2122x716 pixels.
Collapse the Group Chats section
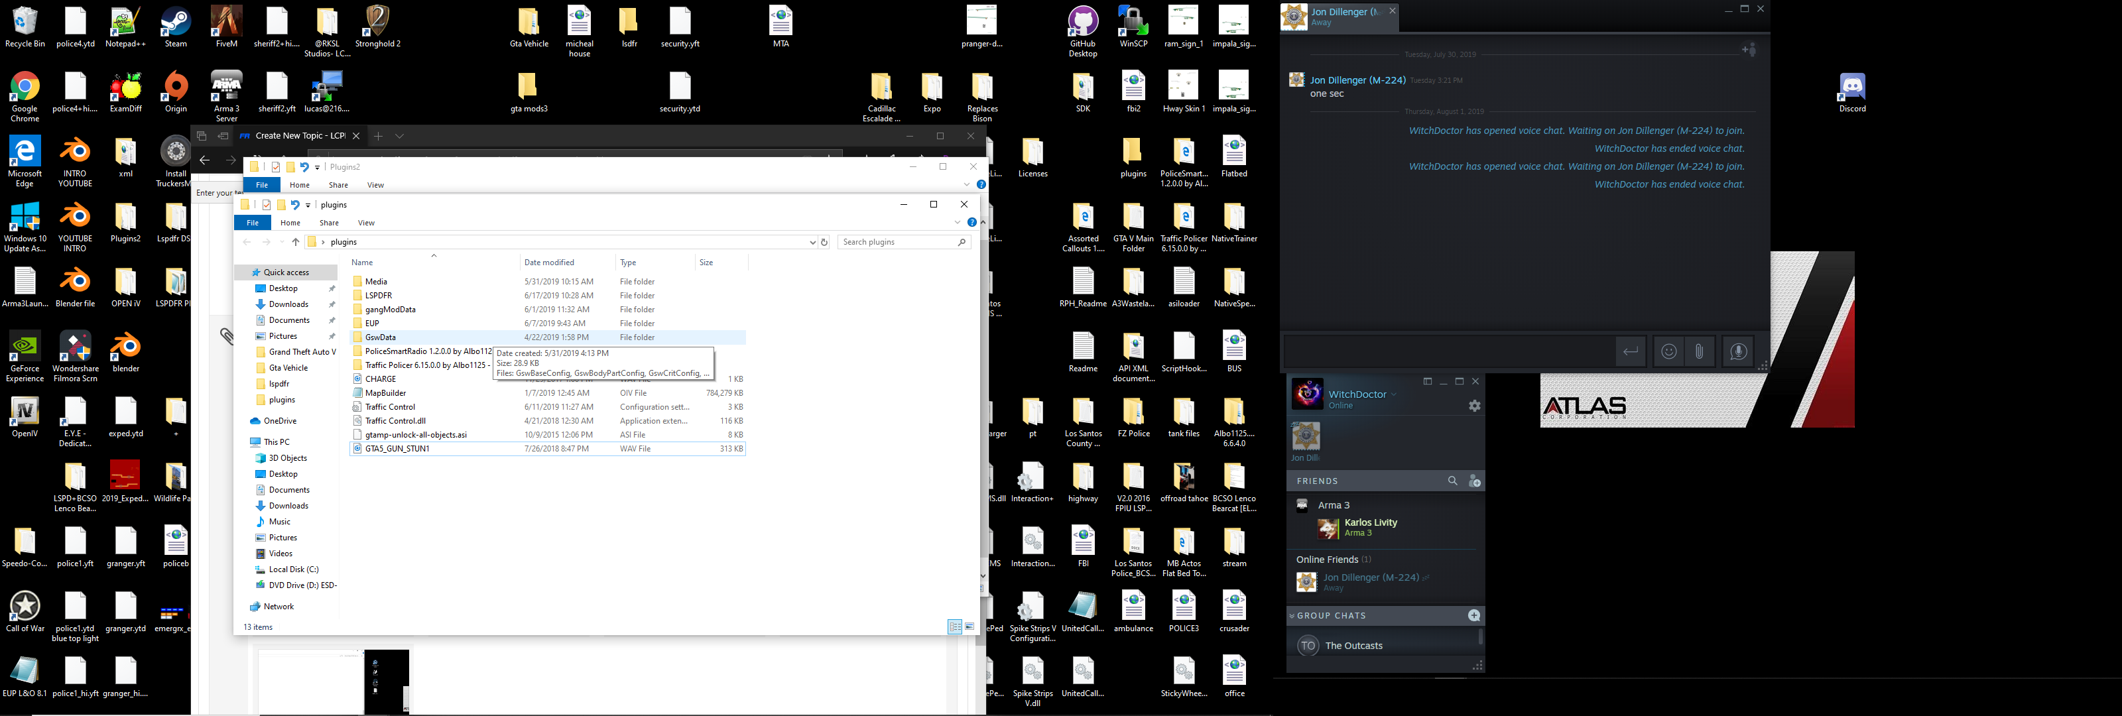tap(1292, 615)
